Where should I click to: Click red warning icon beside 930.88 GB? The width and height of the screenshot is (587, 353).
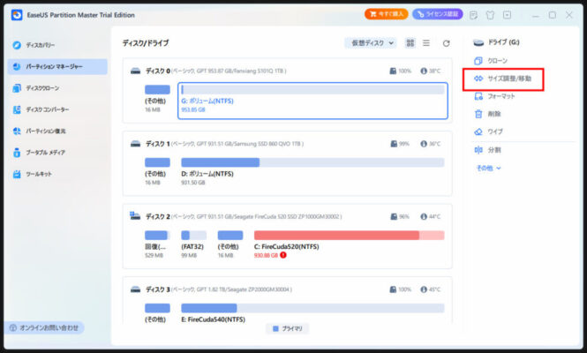click(283, 255)
